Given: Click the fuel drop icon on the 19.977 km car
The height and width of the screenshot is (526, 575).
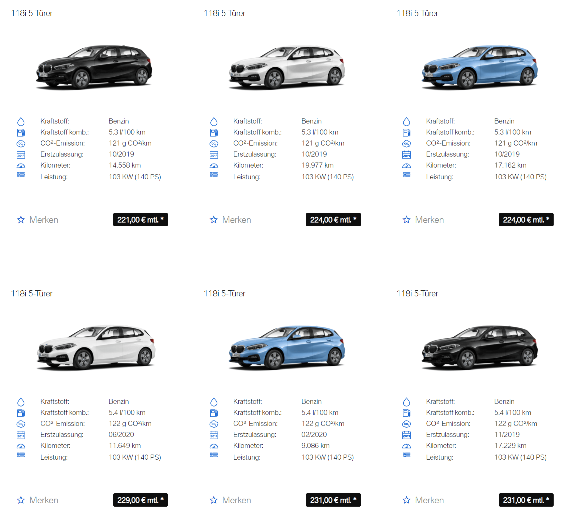Looking at the screenshot, I should click(x=214, y=121).
